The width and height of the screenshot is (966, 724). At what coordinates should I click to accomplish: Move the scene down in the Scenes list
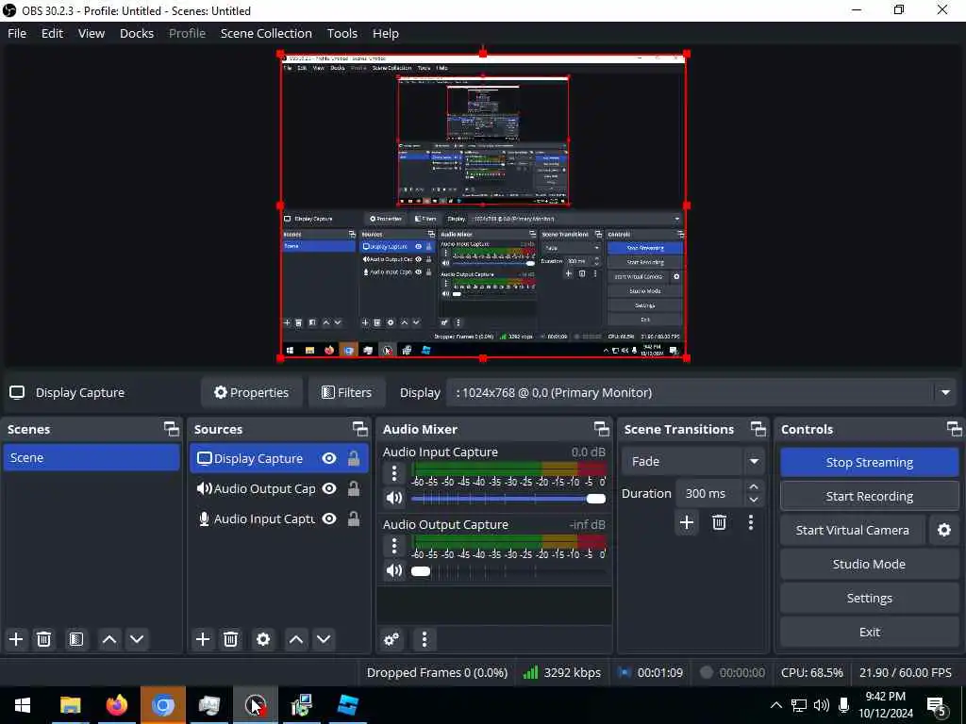pos(137,639)
